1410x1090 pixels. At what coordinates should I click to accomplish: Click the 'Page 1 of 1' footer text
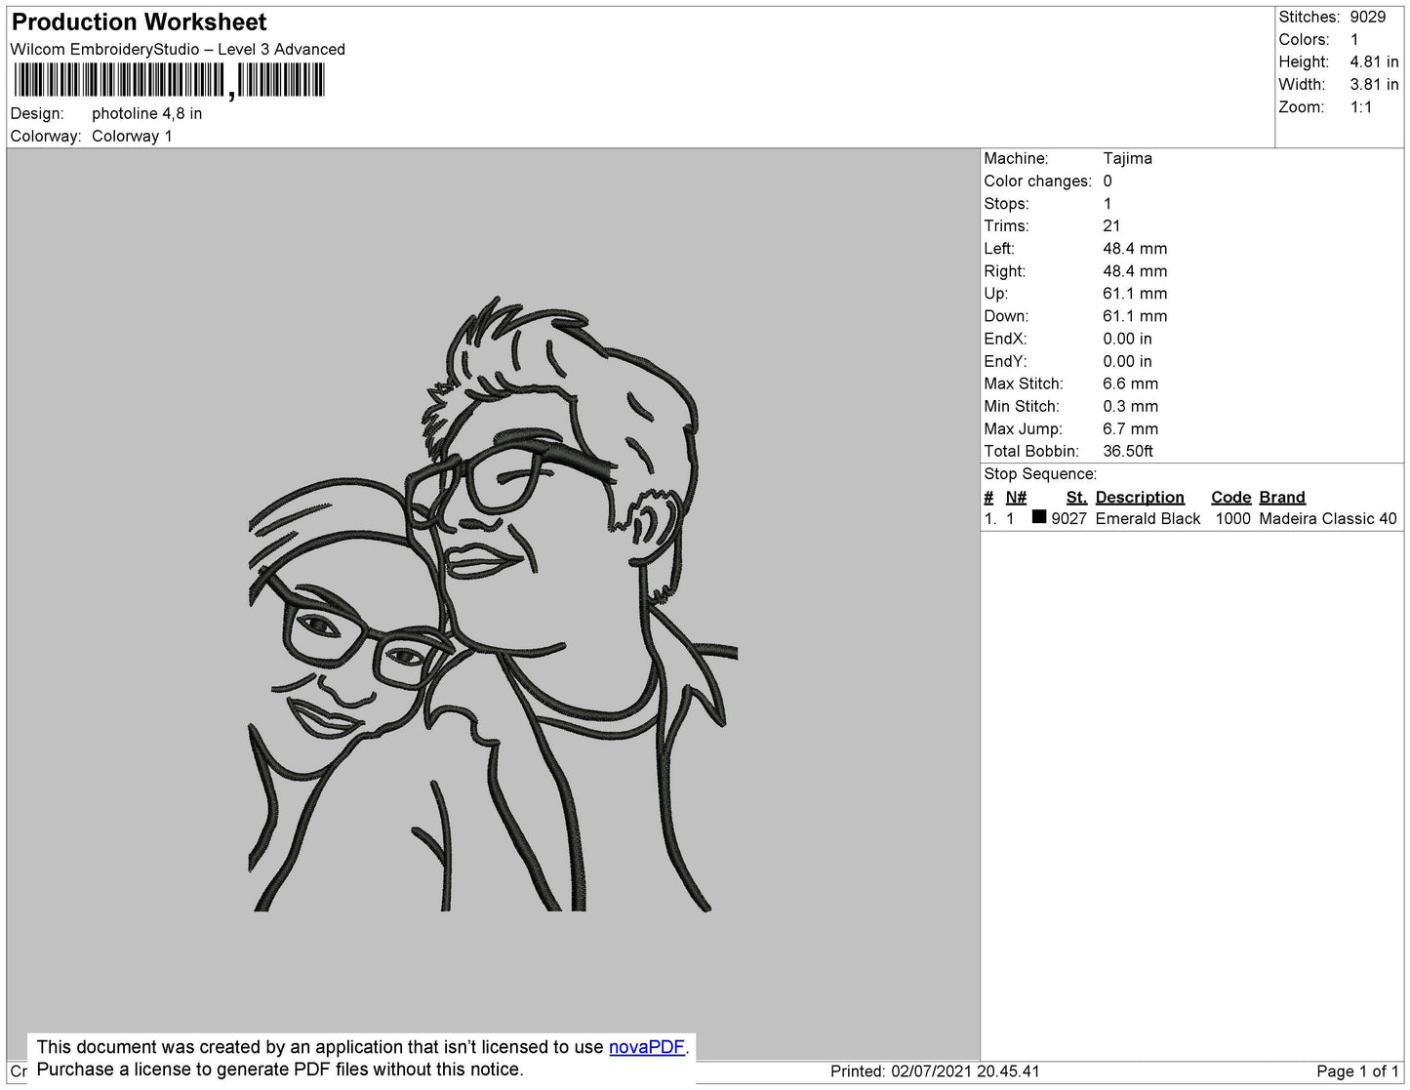1357,1071
